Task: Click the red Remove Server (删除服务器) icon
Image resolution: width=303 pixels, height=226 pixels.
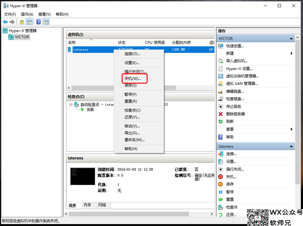Action: [x=221, y=114]
